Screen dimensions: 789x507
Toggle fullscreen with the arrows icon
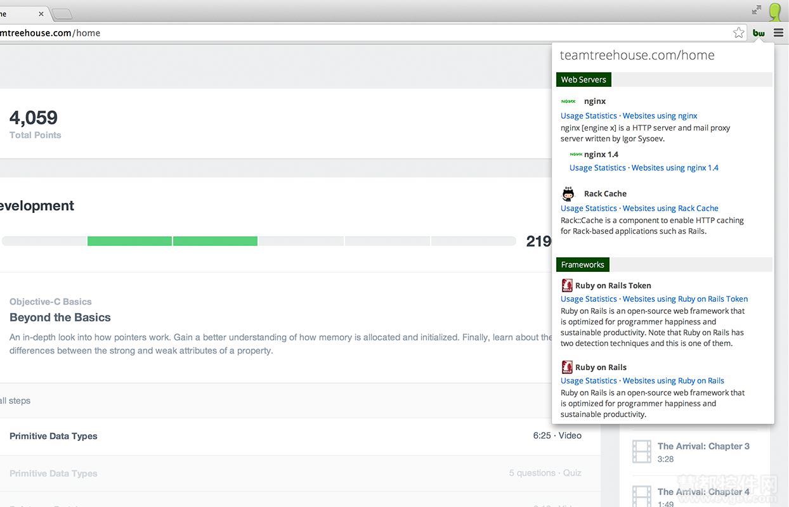pos(757,10)
